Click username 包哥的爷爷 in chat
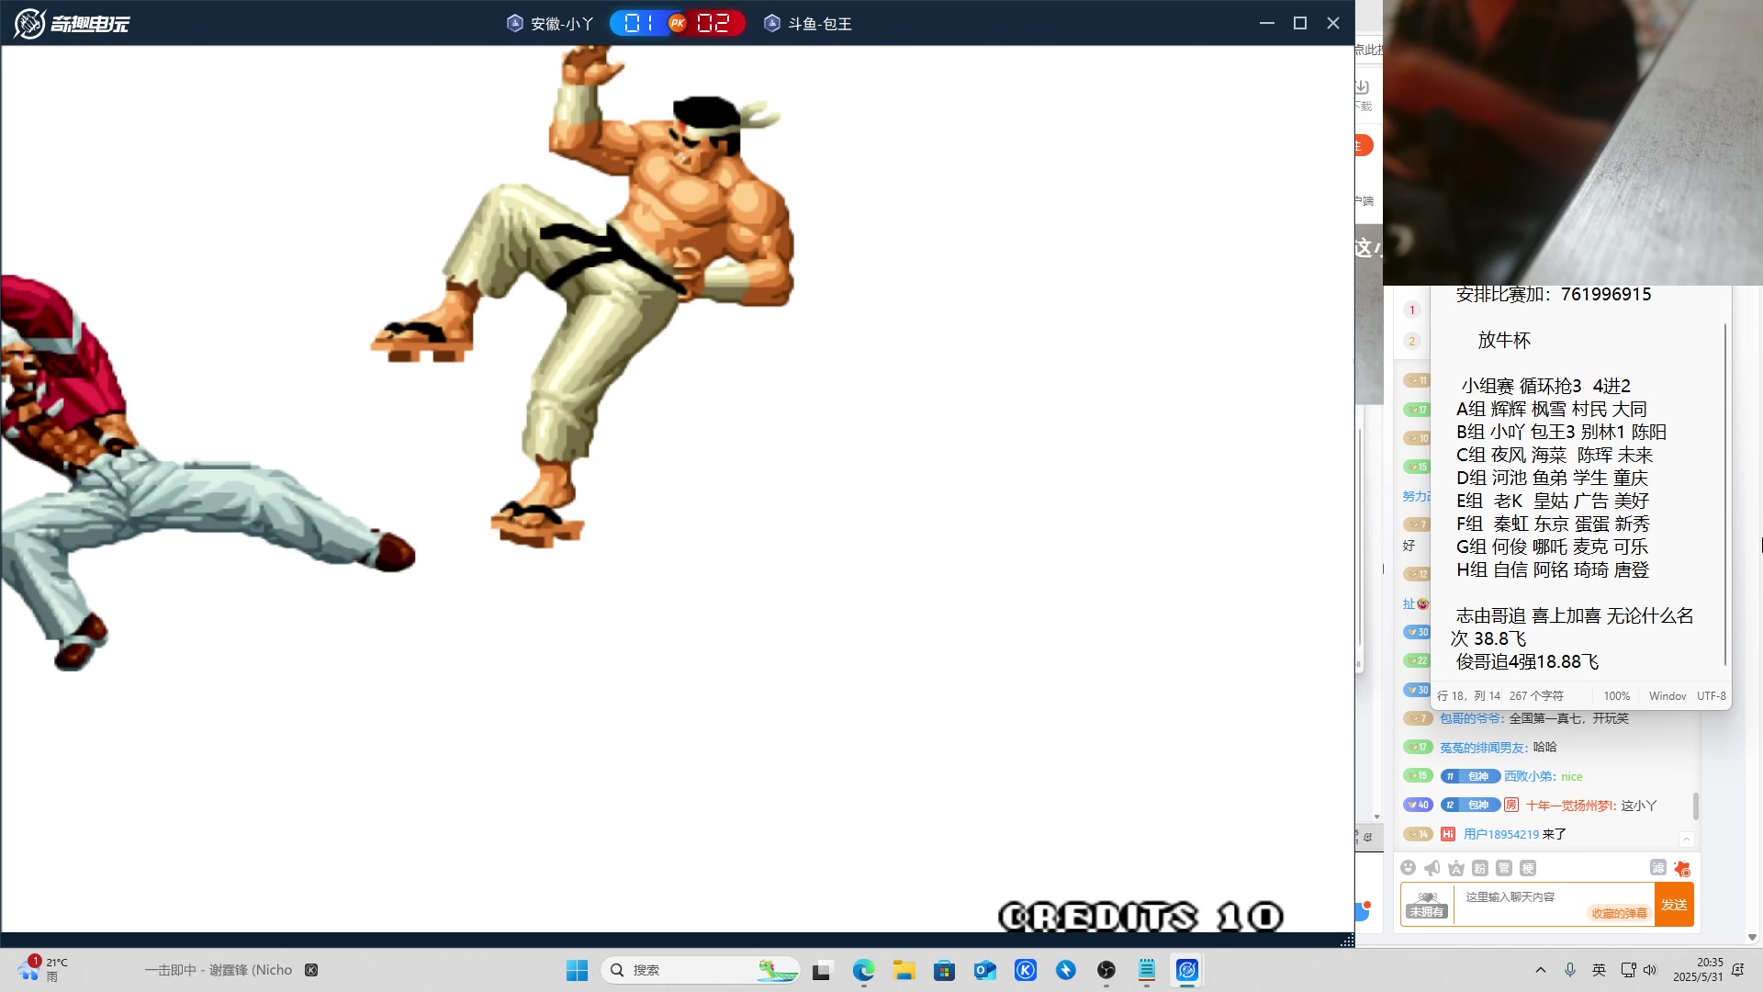Image resolution: width=1763 pixels, height=992 pixels. tap(1472, 718)
